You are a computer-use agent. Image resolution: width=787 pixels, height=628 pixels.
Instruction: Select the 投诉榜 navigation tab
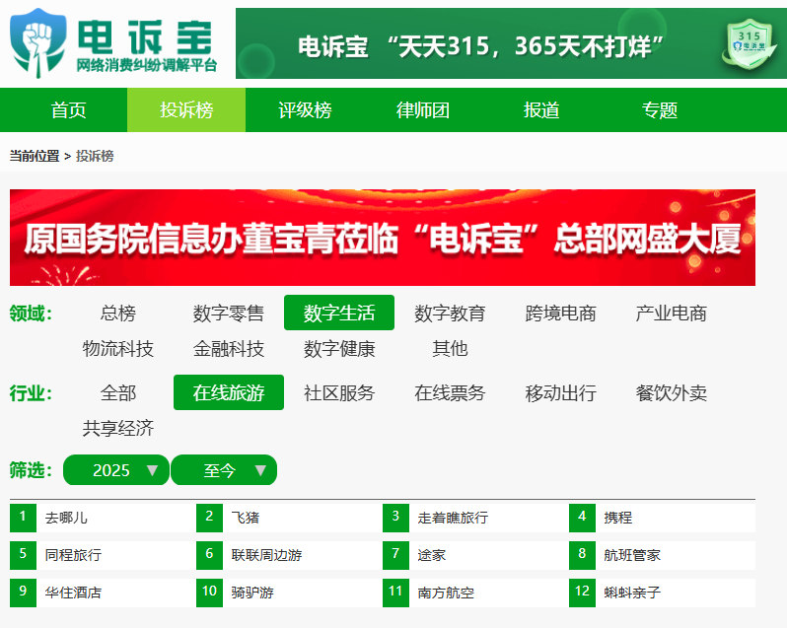point(186,109)
